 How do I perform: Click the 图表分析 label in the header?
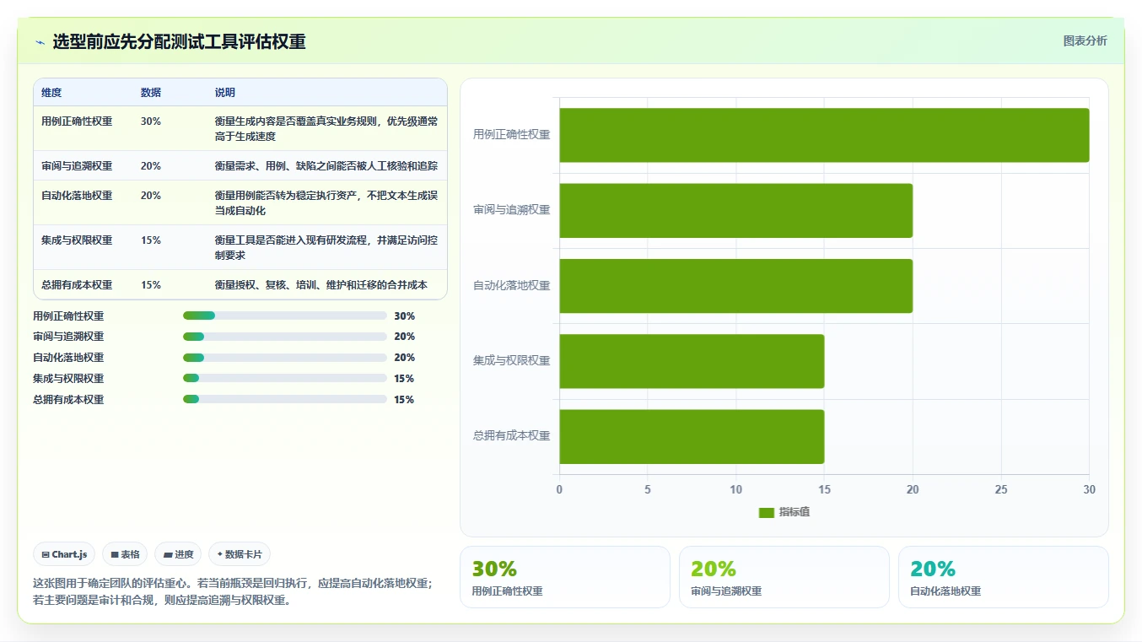(x=1085, y=40)
